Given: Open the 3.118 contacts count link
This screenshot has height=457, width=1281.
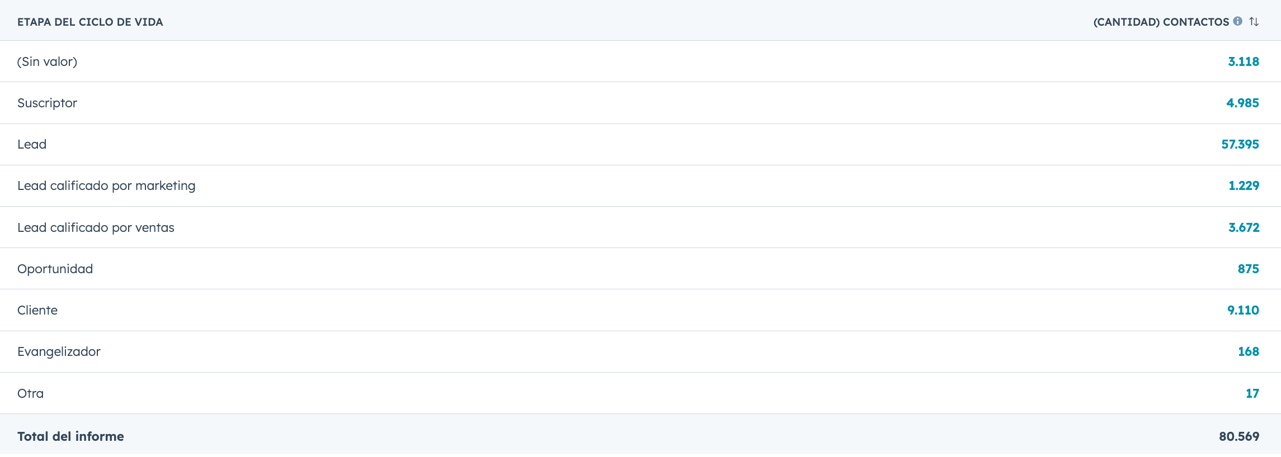Looking at the screenshot, I should [1243, 62].
